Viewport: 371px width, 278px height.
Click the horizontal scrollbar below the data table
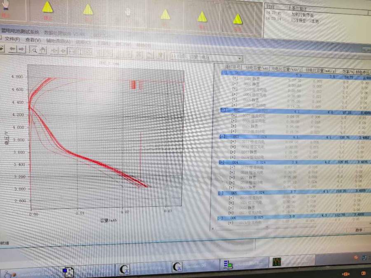(x=266, y=227)
